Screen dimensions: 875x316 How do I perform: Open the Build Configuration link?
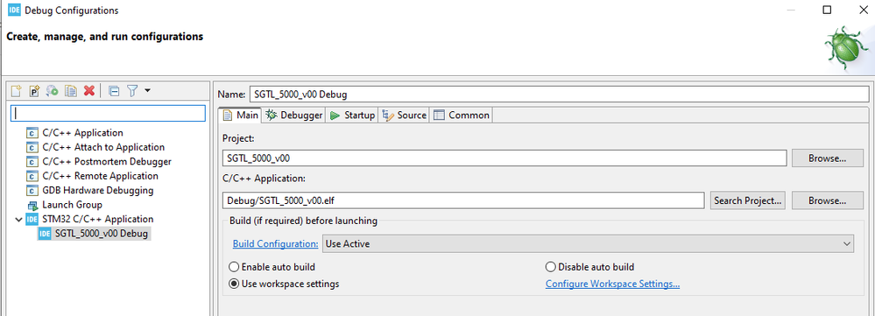276,243
